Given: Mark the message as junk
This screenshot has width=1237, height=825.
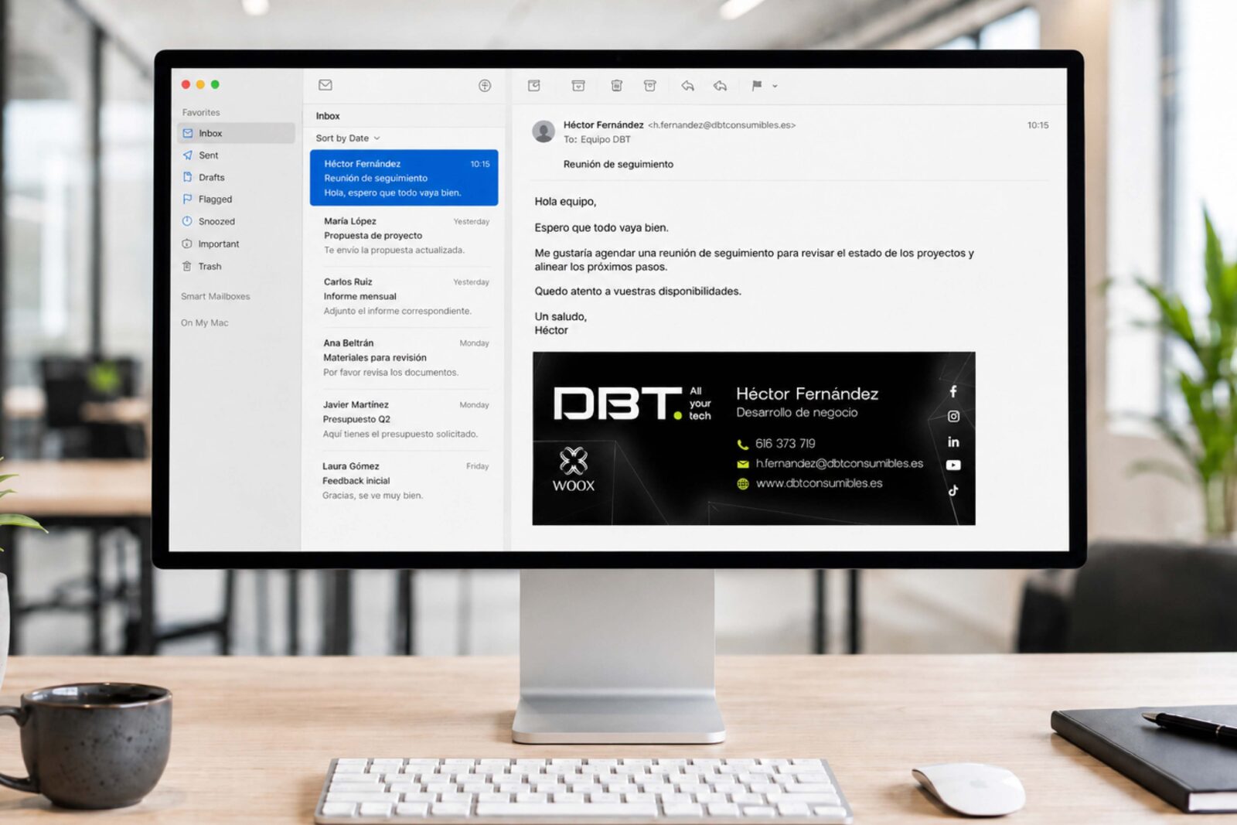Looking at the screenshot, I should [650, 86].
